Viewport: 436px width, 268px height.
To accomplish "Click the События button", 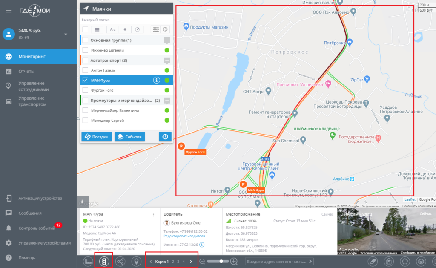I will click(x=129, y=137).
